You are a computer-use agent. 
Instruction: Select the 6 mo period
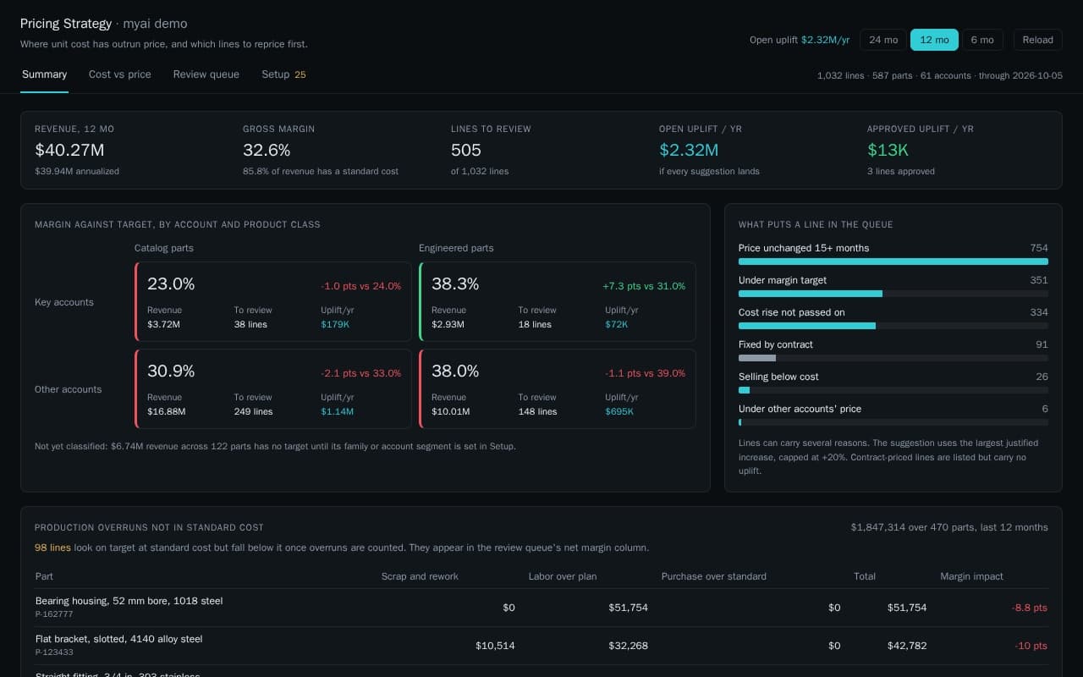click(982, 40)
